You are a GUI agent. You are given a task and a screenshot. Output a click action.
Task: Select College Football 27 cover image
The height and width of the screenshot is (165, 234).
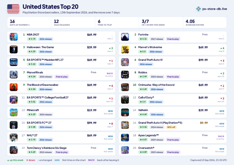[x=14, y=100]
